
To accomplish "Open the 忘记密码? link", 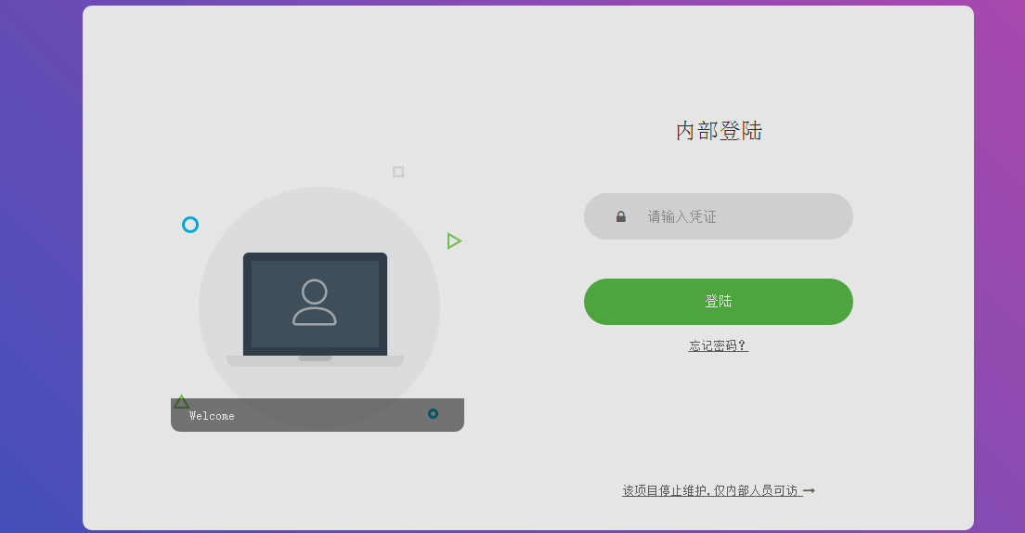I will click(x=718, y=345).
